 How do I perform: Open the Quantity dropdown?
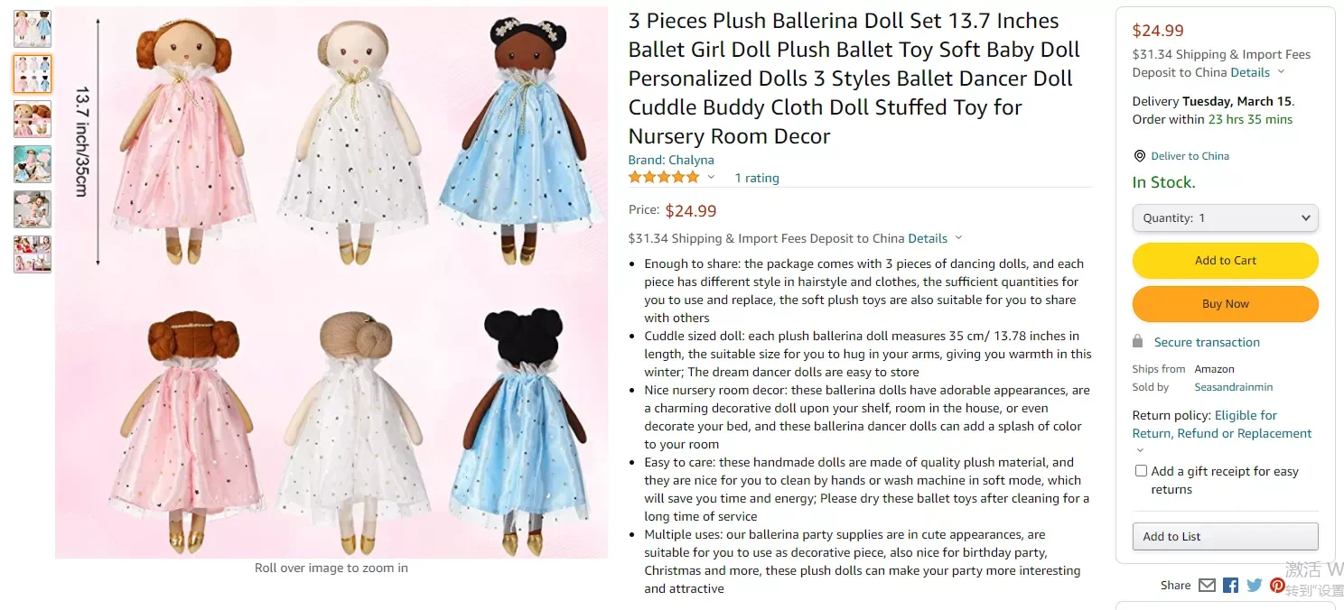tap(1225, 217)
